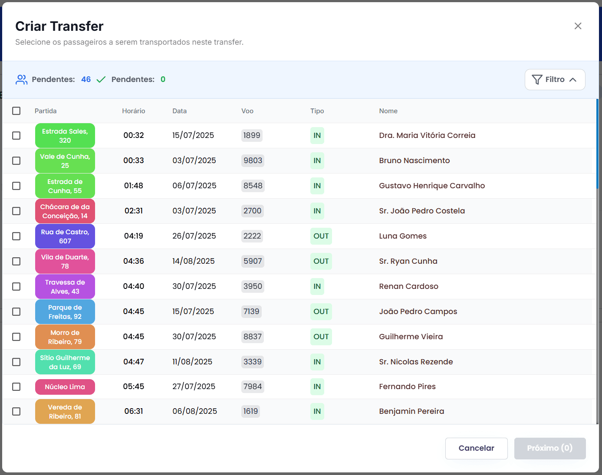Viewport: 602px width, 475px height.
Task: Click the funnel filter icon
Action: (x=537, y=79)
